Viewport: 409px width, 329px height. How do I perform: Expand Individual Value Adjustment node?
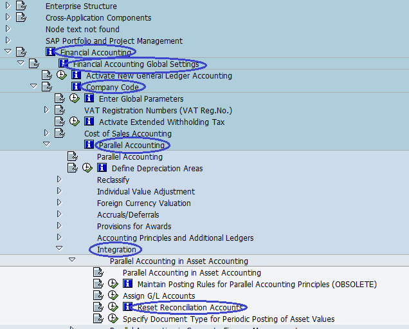pos(59,191)
